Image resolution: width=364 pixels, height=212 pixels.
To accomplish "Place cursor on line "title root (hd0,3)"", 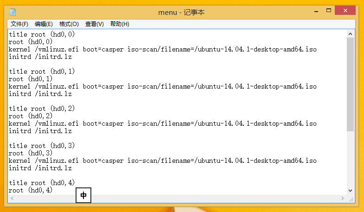I will pos(42,146).
